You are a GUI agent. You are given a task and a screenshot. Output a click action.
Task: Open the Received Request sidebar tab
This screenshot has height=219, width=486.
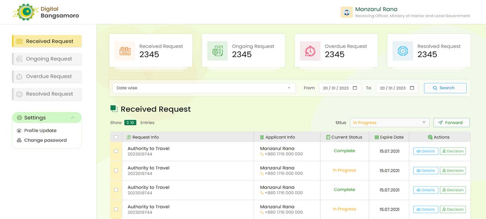click(x=47, y=41)
